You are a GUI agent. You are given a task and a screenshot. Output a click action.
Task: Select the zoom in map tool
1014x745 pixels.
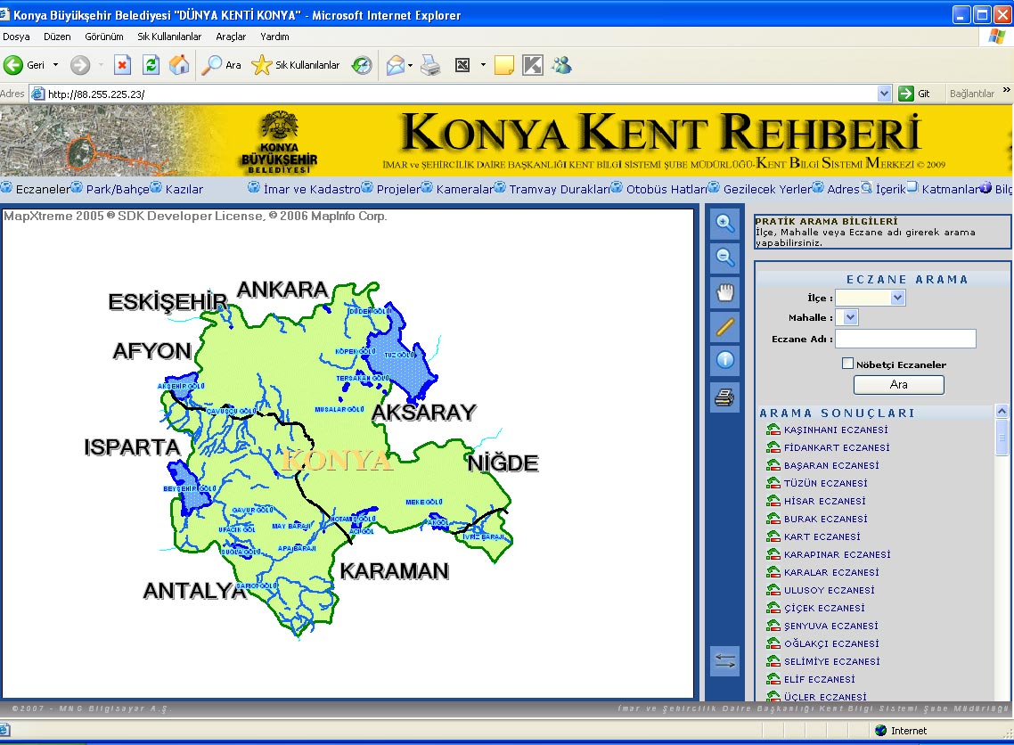point(725,224)
